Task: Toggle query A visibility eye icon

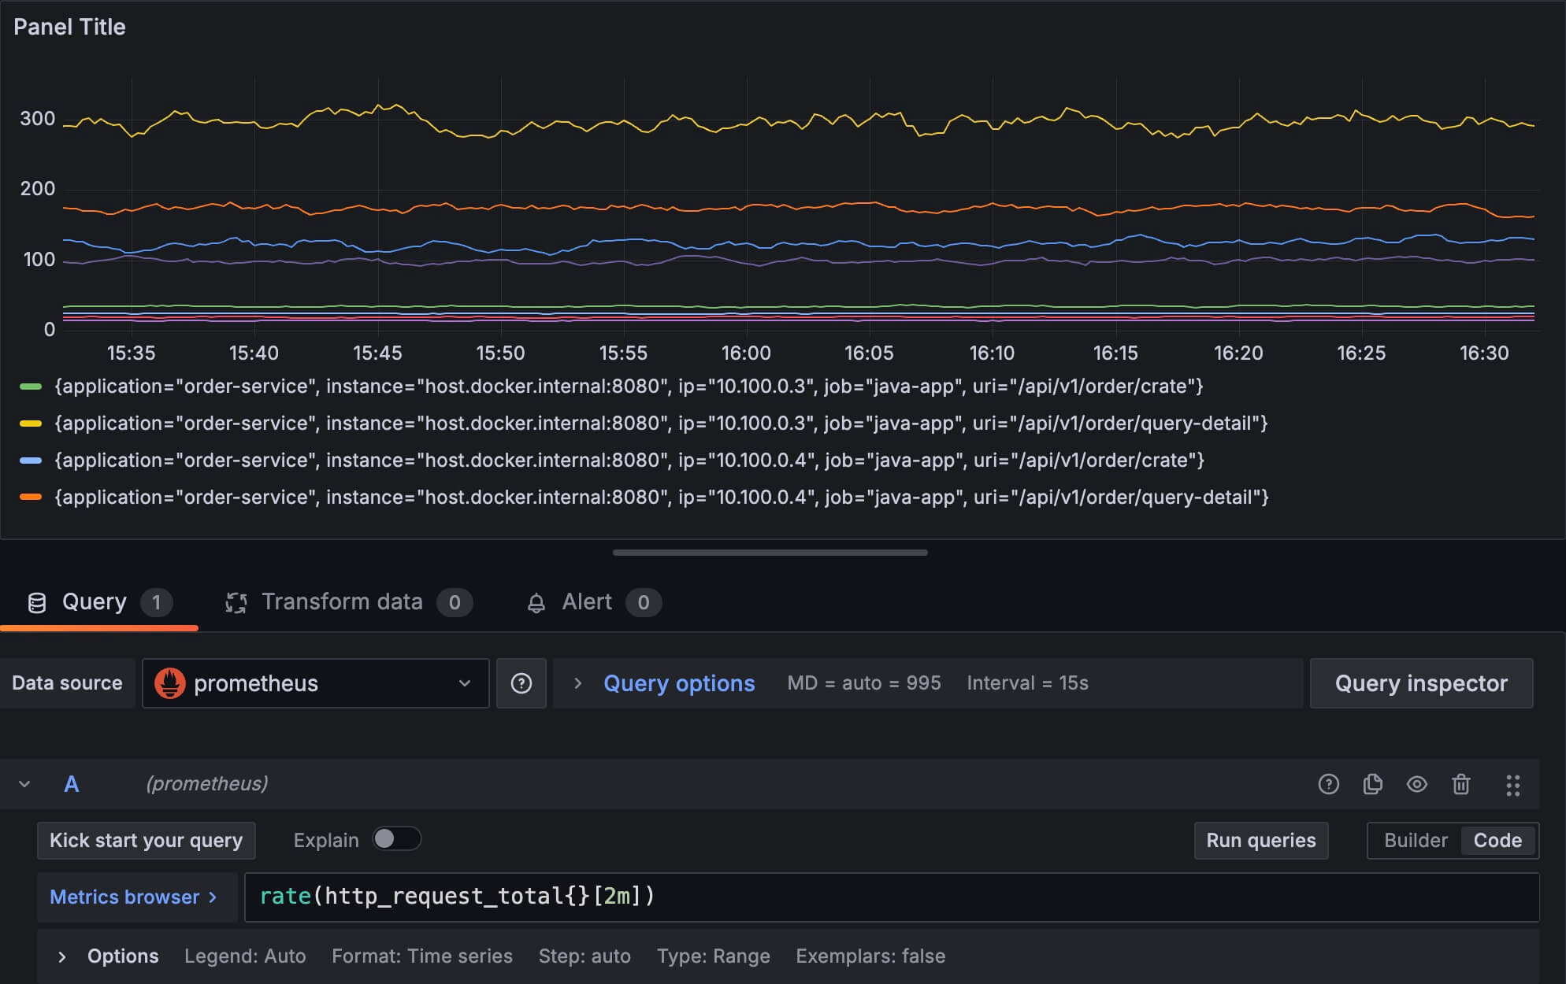Action: [x=1416, y=784]
